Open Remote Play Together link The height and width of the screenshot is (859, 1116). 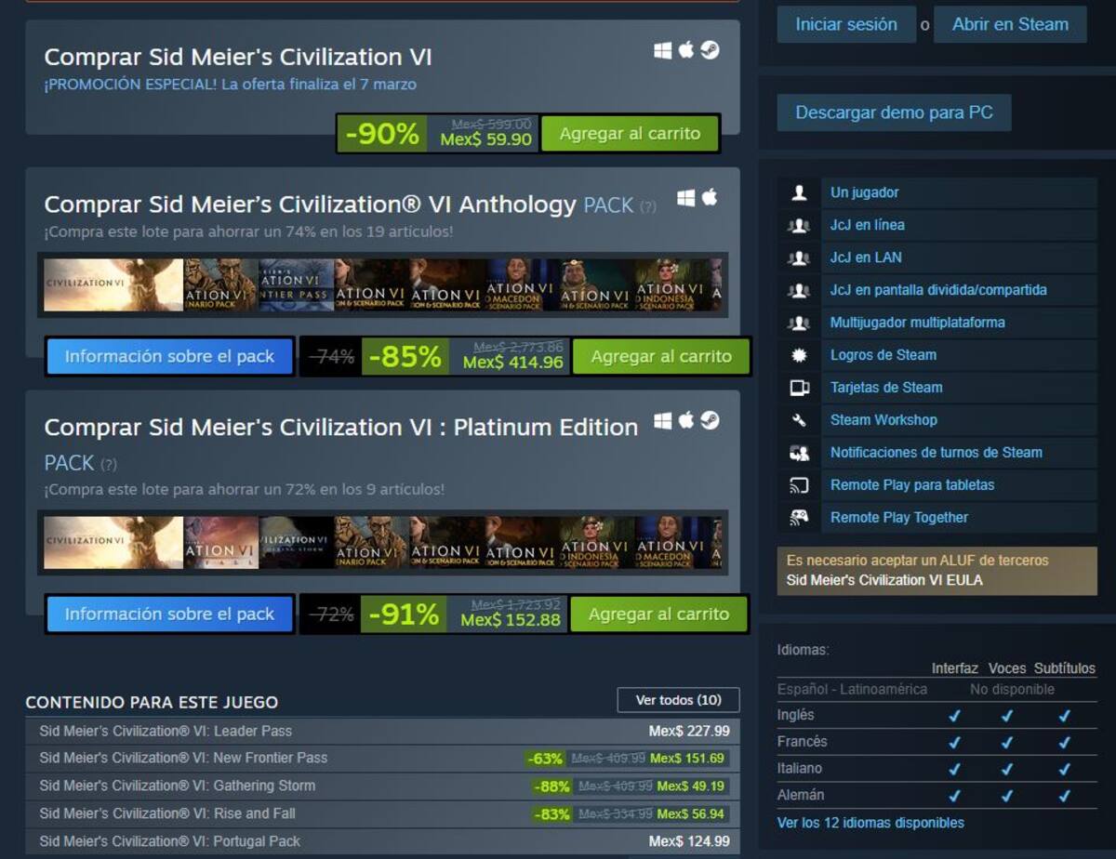pyautogui.click(x=899, y=518)
